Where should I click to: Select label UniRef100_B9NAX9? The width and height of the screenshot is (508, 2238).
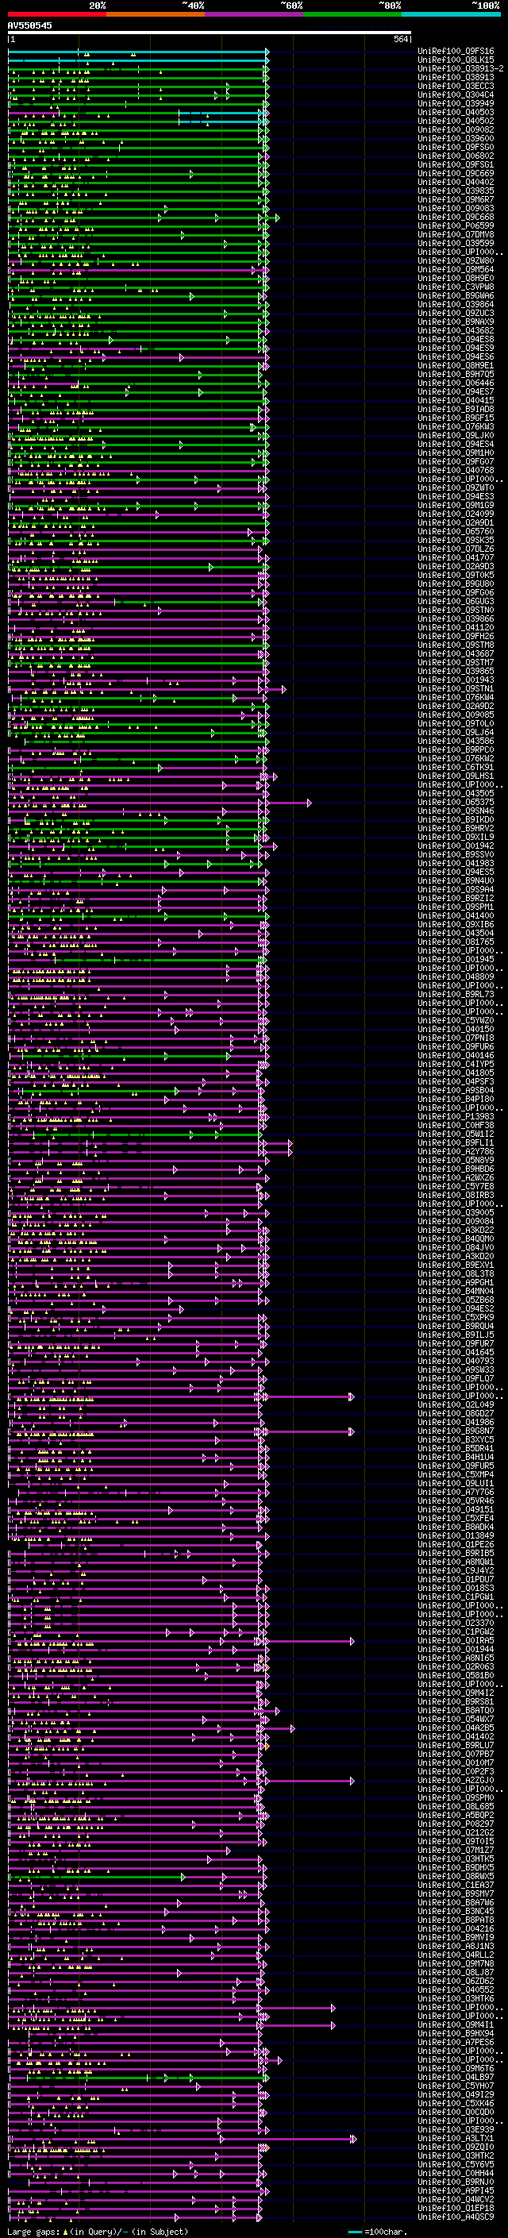click(x=455, y=322)
